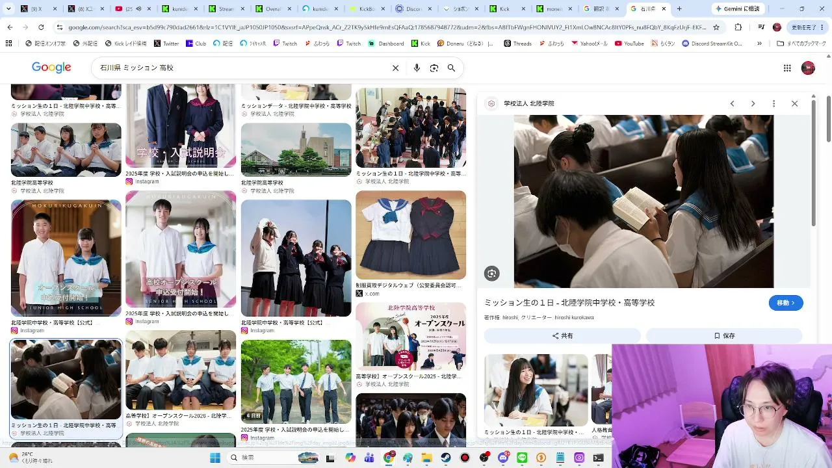The height and width of the screenshot is (468, 832).
Task: Open related image of smiling girl in preview
Action: coord(536,390)
